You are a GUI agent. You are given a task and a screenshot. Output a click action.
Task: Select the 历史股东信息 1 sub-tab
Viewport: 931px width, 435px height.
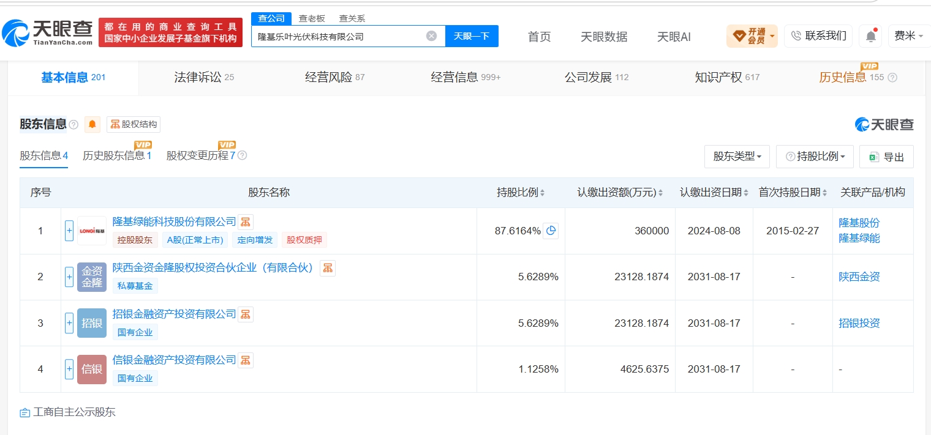[117, 155]
